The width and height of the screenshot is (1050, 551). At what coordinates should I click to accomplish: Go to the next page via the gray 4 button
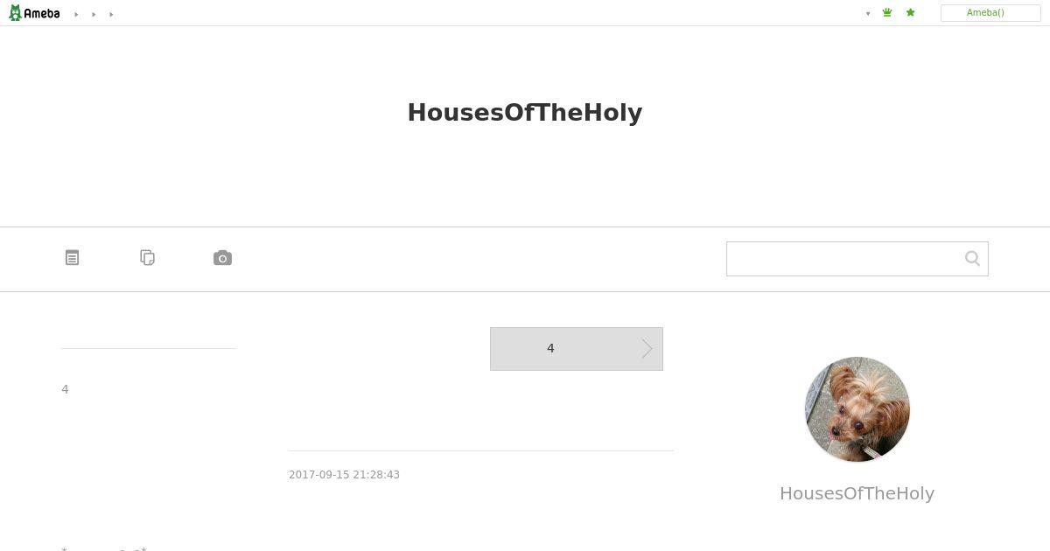pos(577,349)
